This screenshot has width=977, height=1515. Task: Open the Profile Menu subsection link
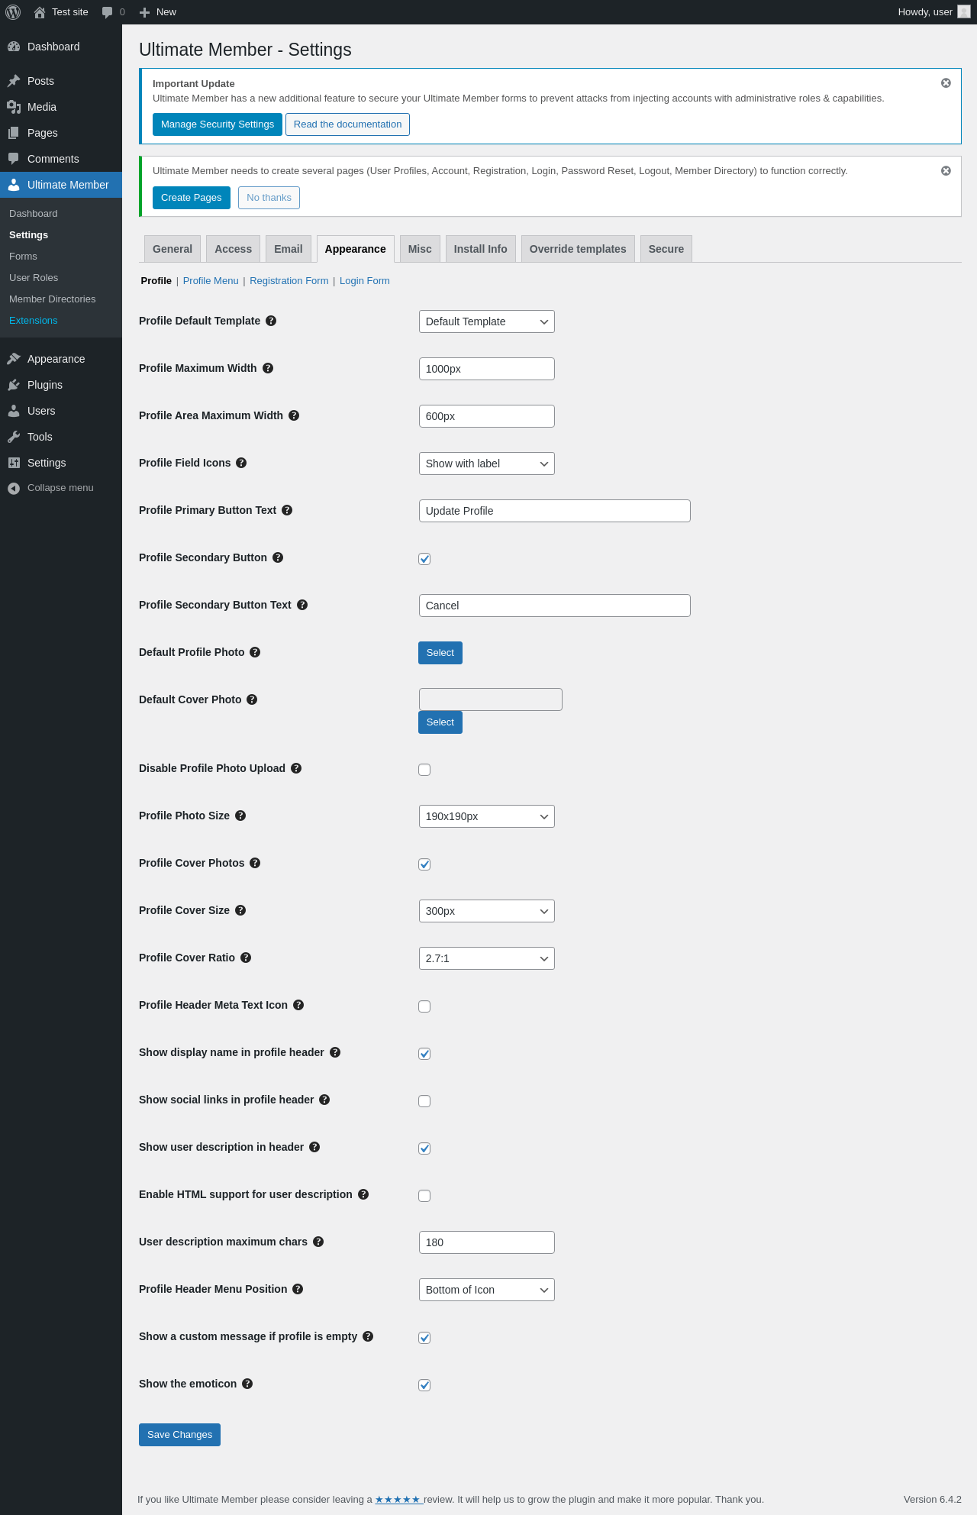tap(211, 281)
